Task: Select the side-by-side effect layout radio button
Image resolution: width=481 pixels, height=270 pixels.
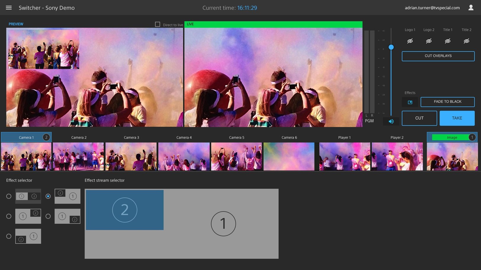Action: tap(9, 196)
